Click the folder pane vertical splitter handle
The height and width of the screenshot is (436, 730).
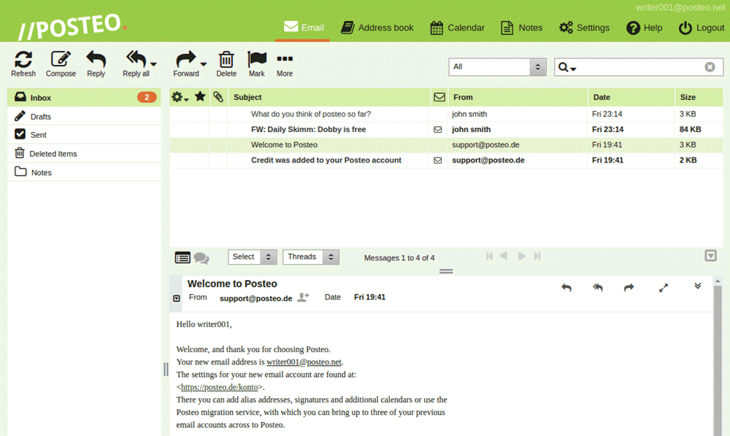[166, 370]
